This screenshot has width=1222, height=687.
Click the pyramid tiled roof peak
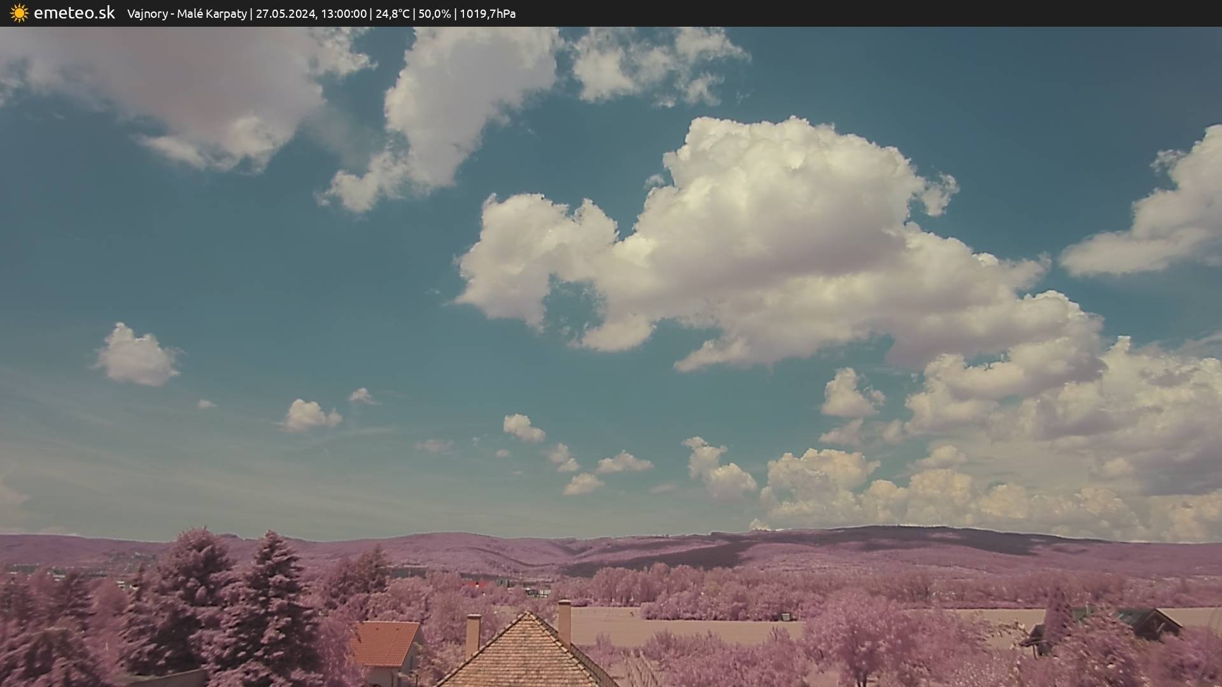[527, 615]
